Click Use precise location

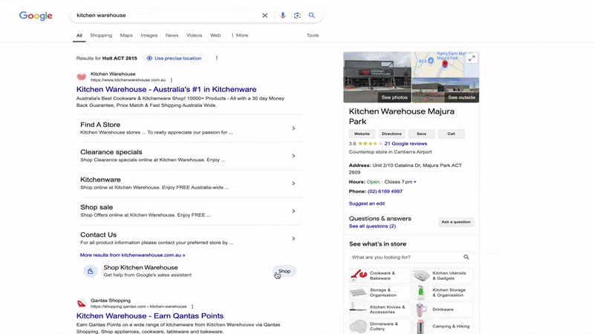(x=174, y=59)
